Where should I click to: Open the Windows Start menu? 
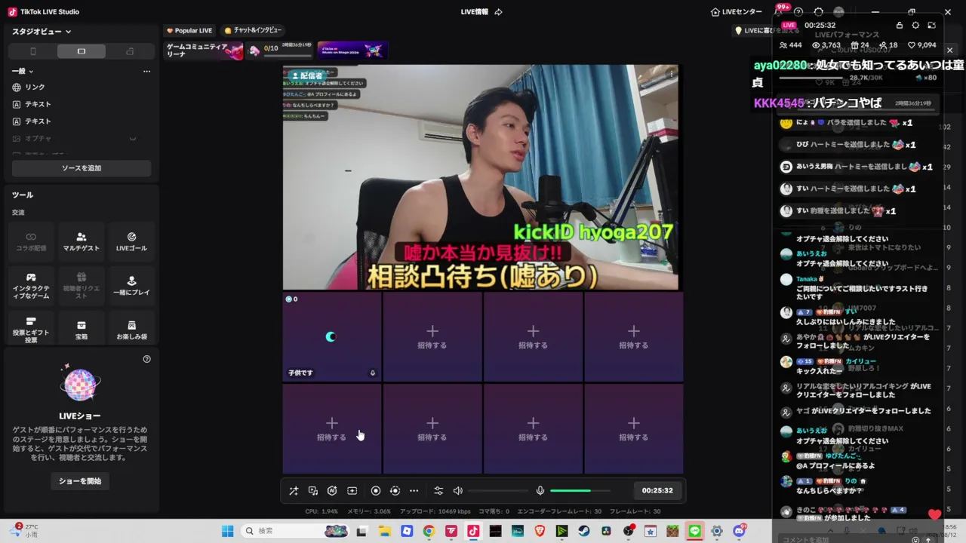227,531
